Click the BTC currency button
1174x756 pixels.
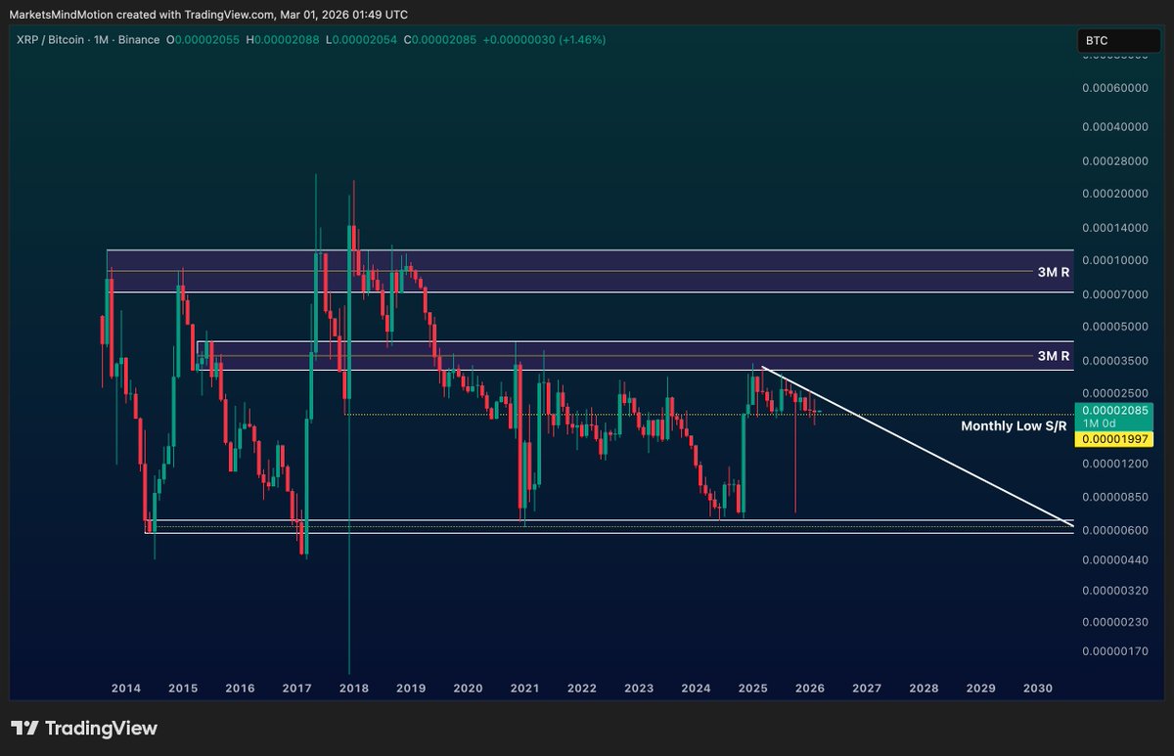(x=1119, y=41)
